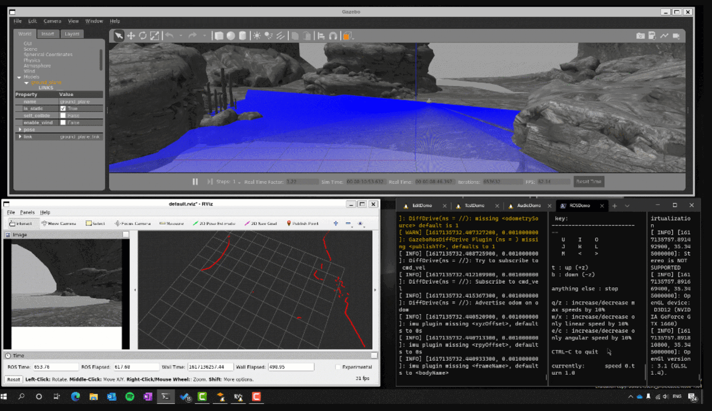Viewport: 712px width, 411px height.
Task: Pick the Publish Point tool in RViz
Action: pyautogui.click(x=302, y=223)
